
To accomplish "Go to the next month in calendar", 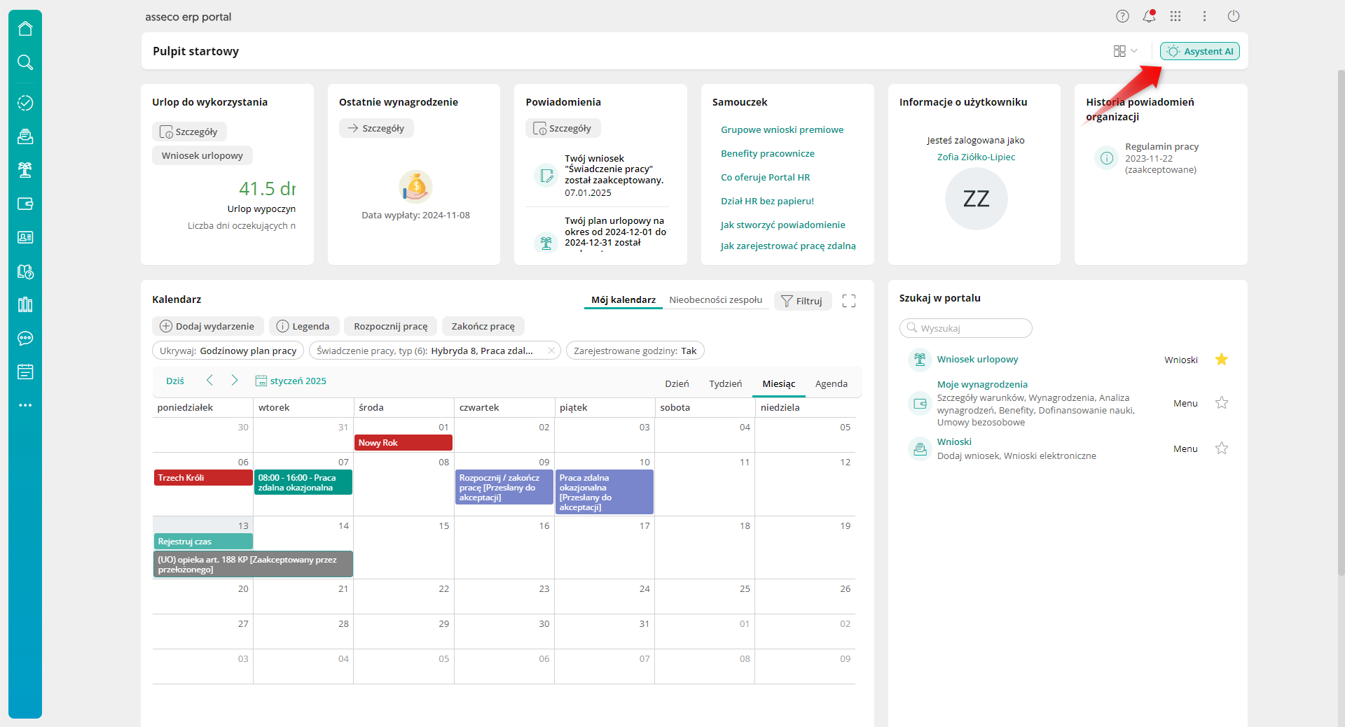I will 235,380.
